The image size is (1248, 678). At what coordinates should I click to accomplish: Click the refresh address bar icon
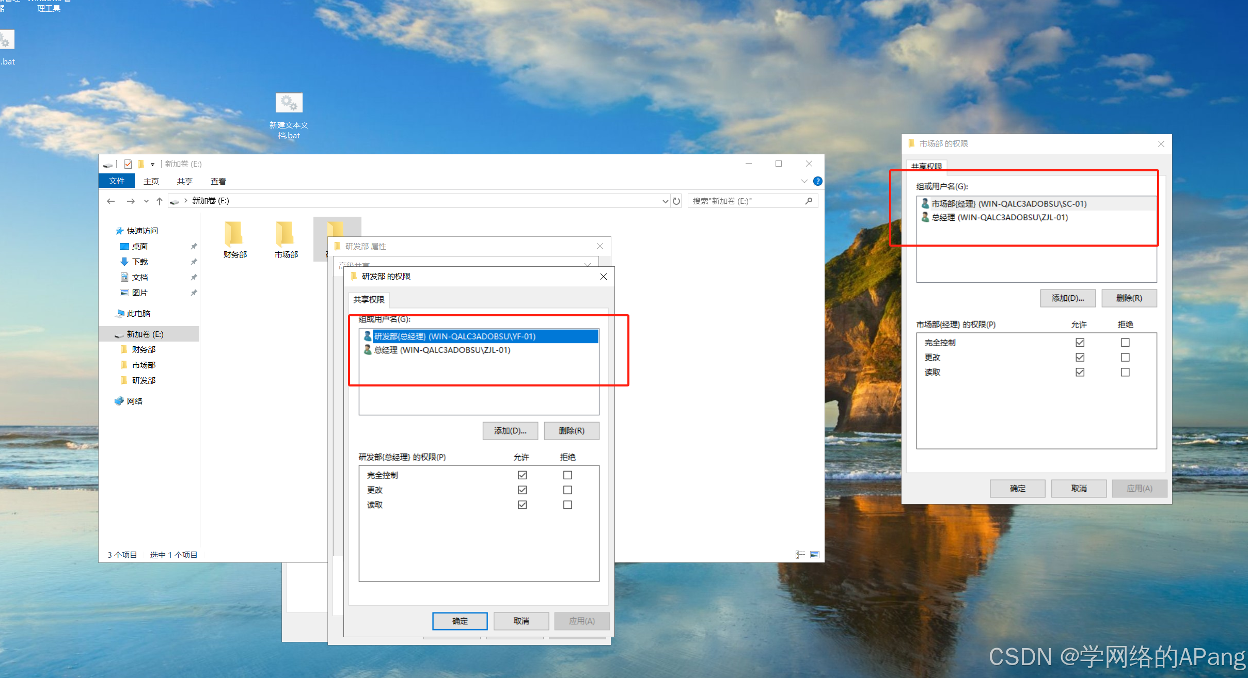tap(676, 201)
